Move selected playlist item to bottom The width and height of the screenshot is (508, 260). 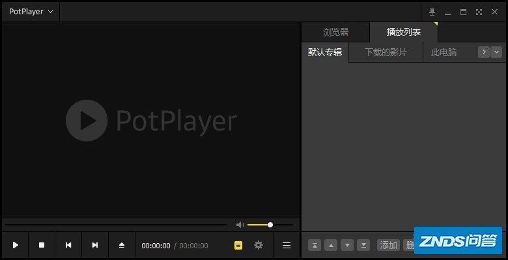(363, 245)
